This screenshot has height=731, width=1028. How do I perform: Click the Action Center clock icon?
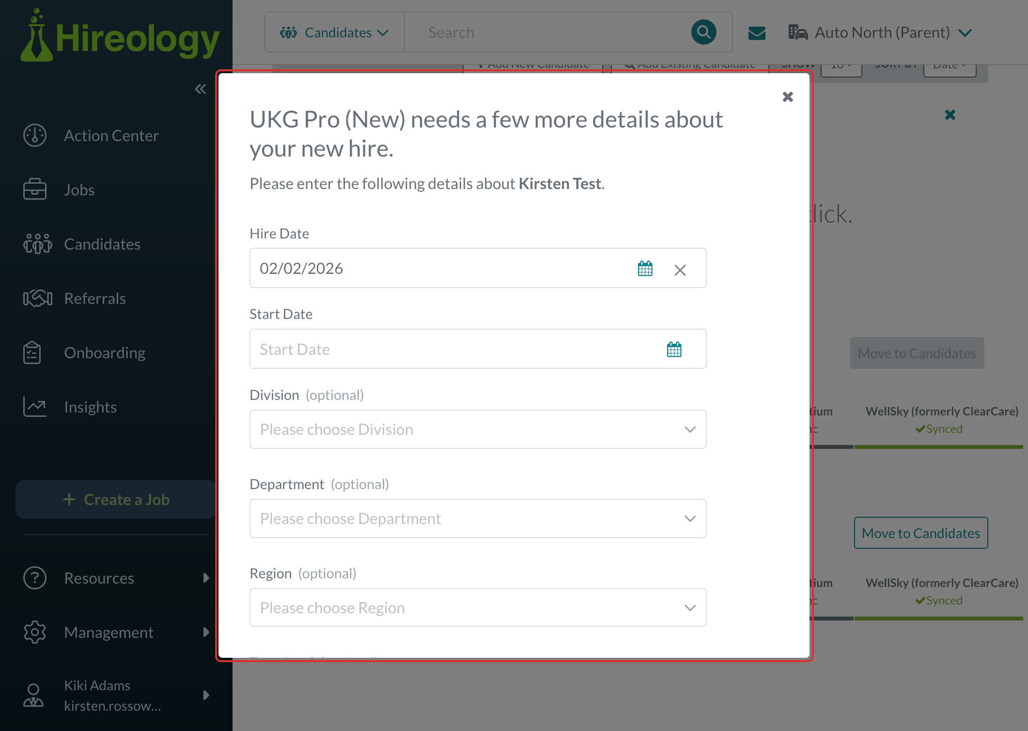coord(35,135)
